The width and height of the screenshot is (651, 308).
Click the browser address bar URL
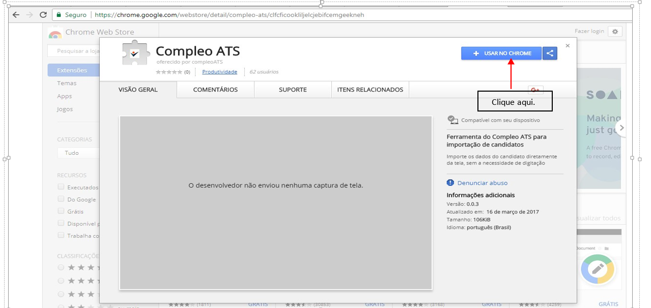coord(229,15)
